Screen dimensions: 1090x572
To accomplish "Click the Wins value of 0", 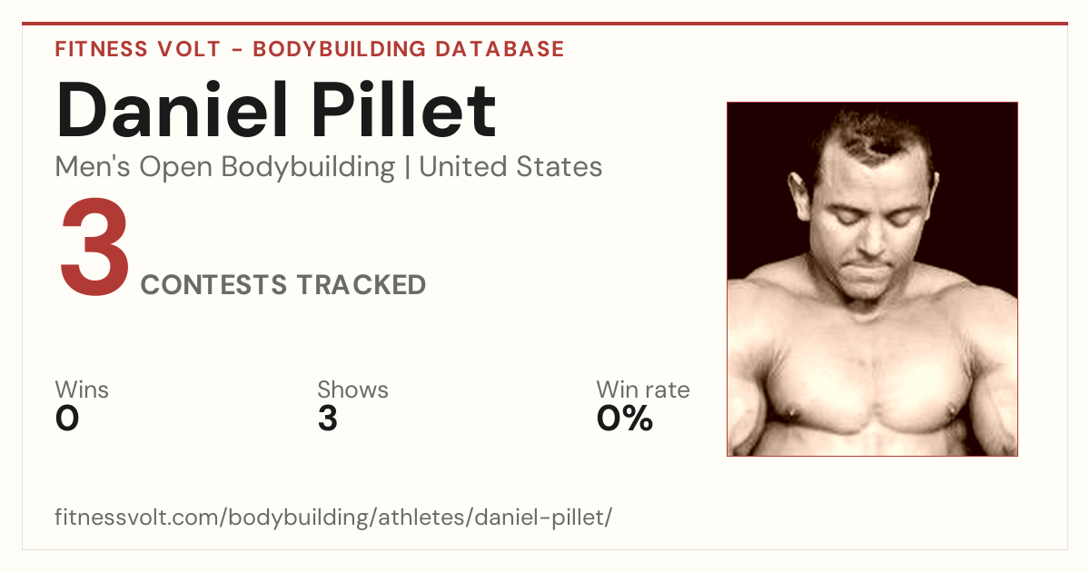I will [67, 419].
